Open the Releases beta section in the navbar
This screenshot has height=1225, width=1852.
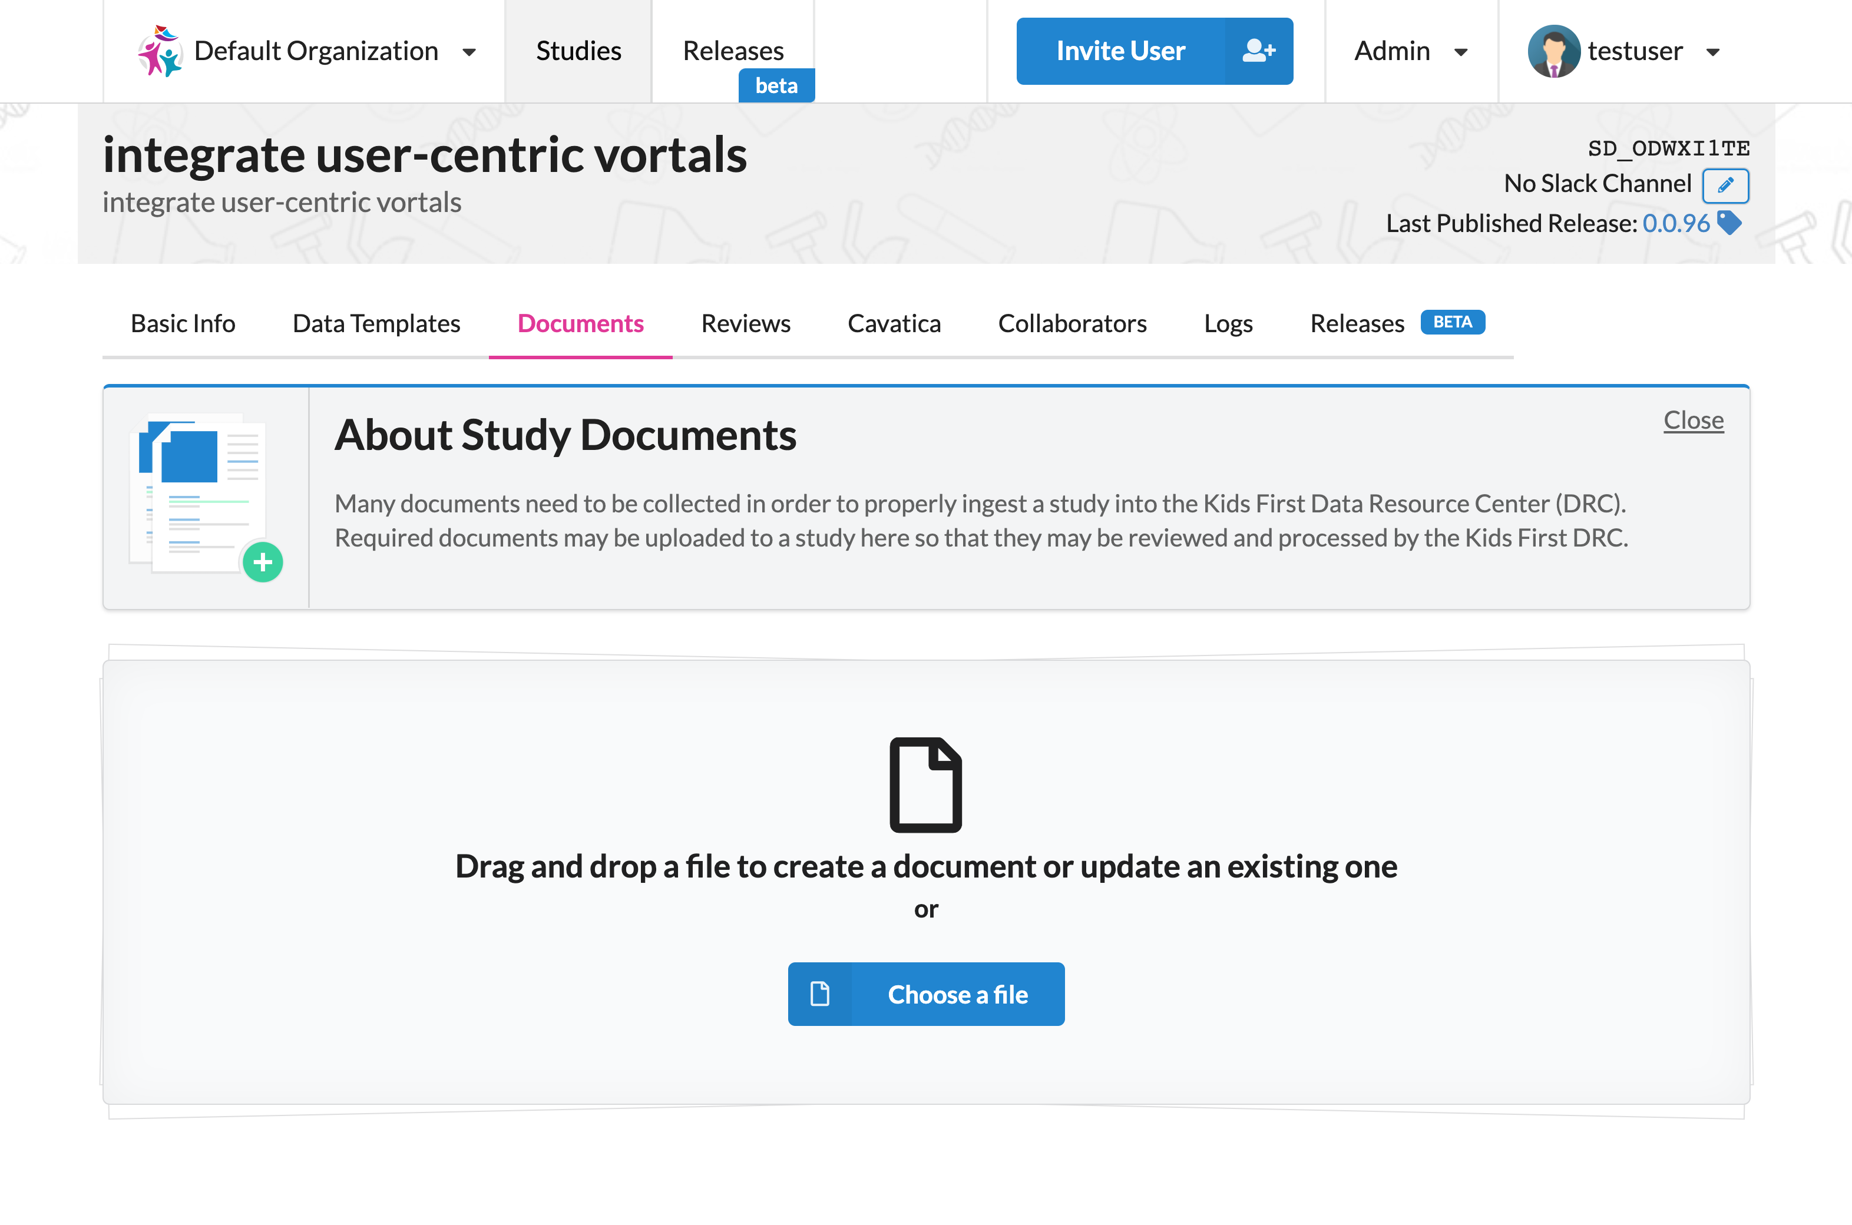[733, 50]
